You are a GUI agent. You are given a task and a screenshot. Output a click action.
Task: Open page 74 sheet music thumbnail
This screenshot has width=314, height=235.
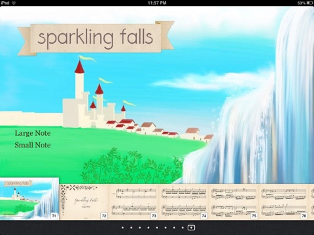coord(184,202)
